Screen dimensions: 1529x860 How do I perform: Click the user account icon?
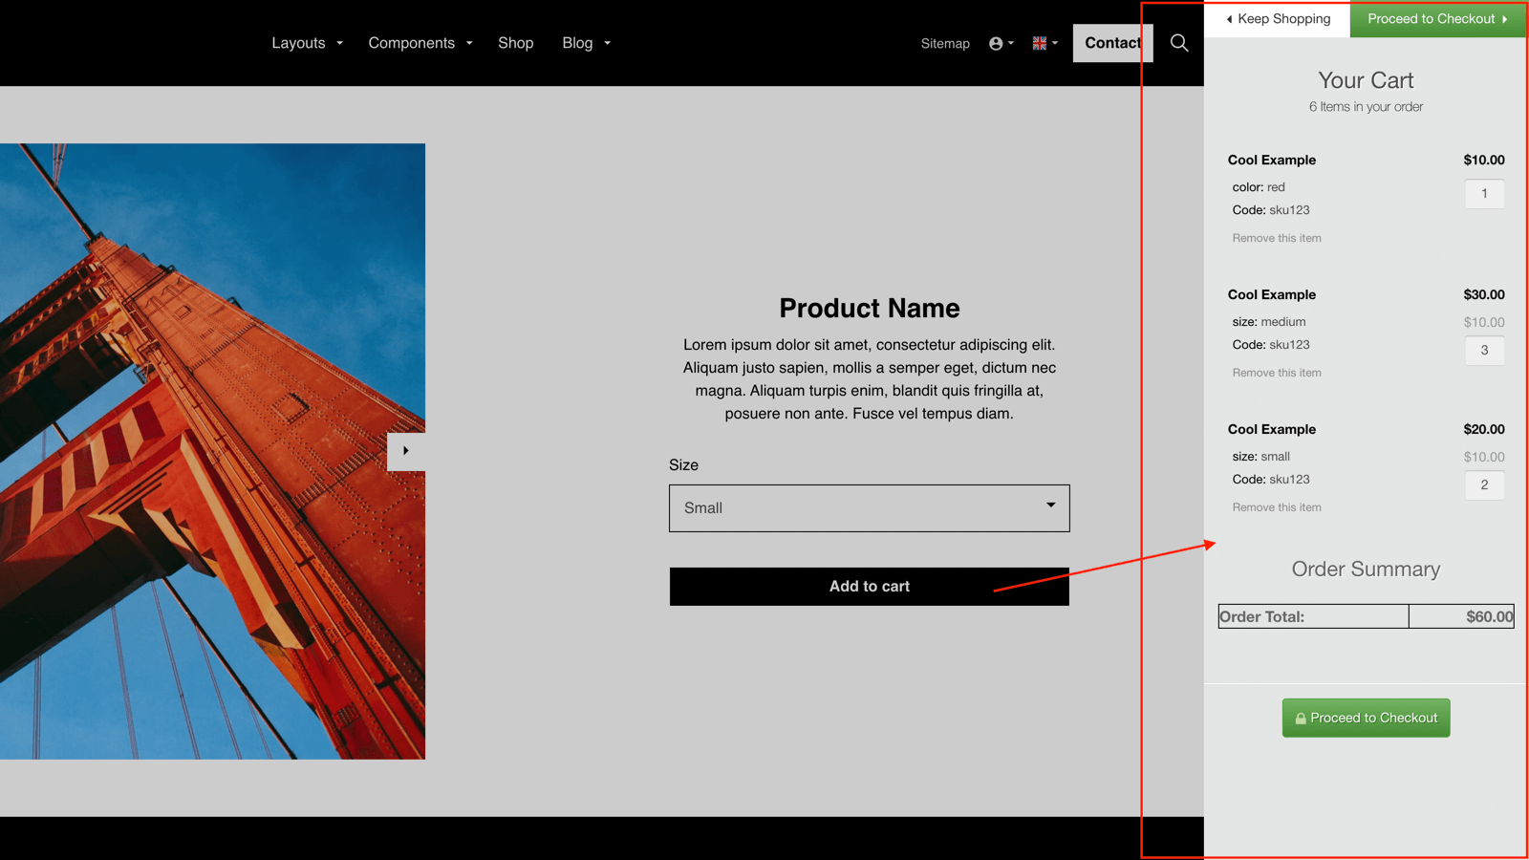click(997, 43)
